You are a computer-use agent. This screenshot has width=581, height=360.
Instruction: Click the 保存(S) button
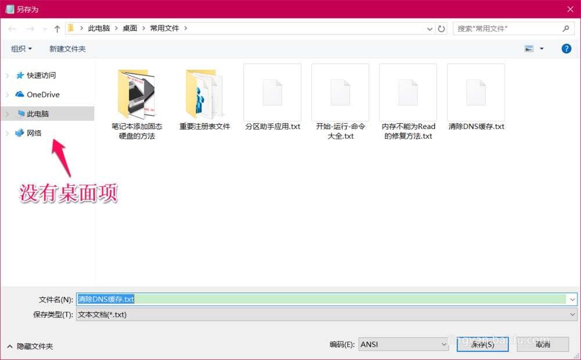483,344
